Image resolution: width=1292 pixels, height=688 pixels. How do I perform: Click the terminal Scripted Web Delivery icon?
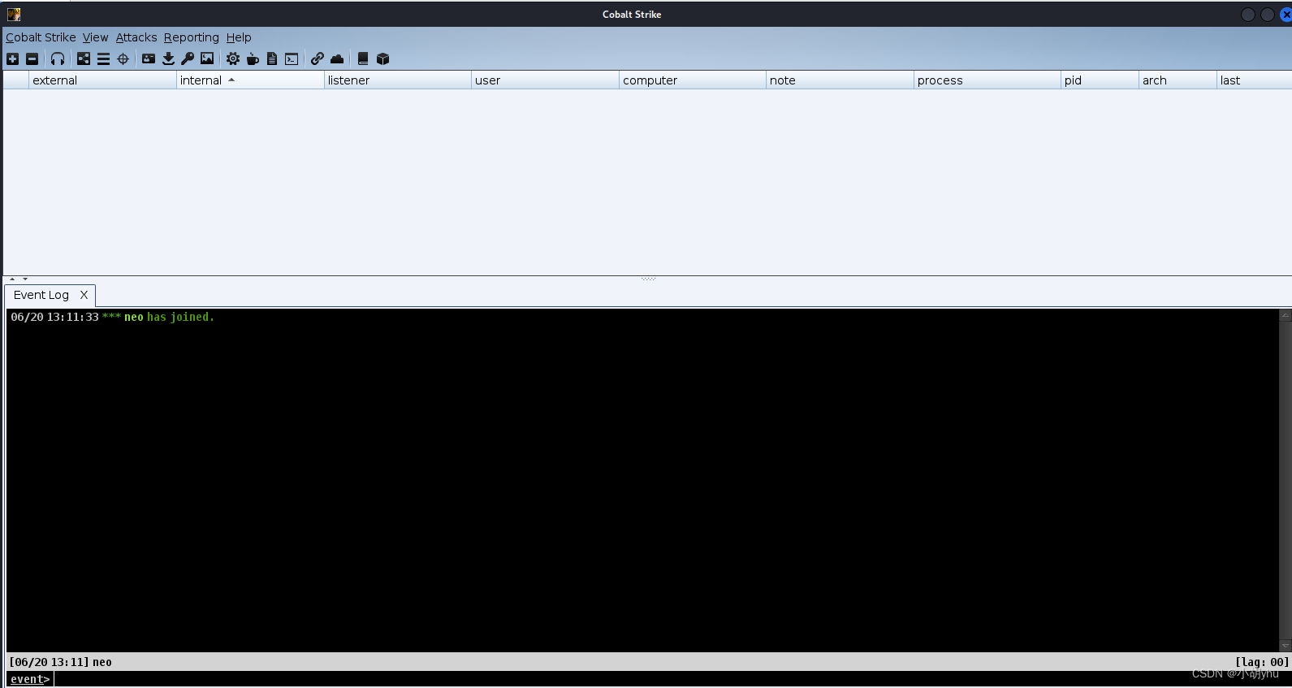tap(292, 58)
